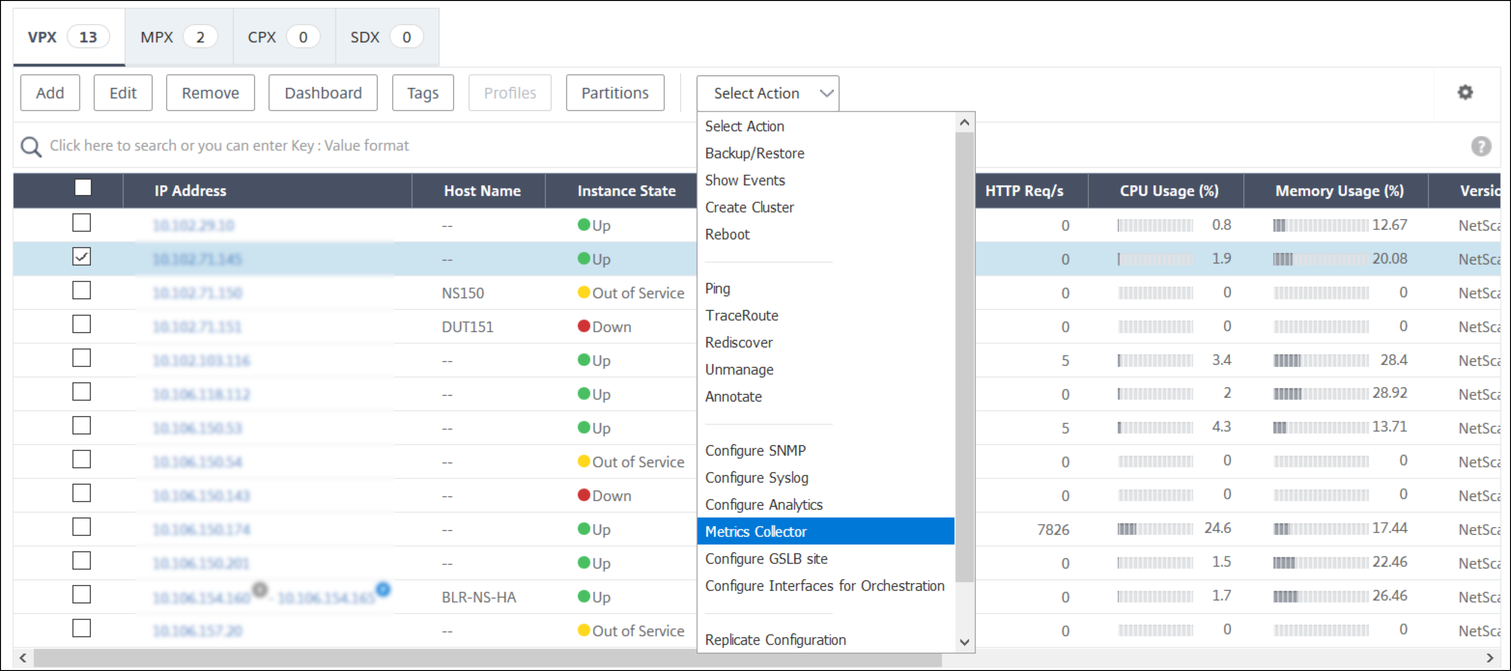
Task: Click the yellow status dot for NS150
Action: (583, 292)
